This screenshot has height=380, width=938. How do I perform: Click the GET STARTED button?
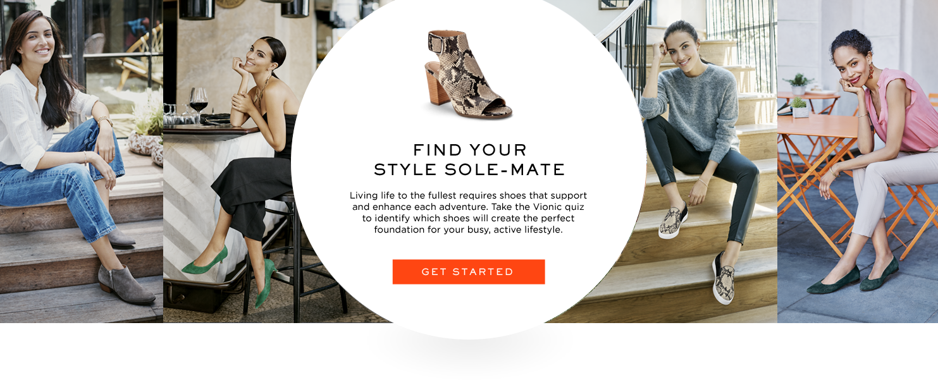click(x=469, y=272)
